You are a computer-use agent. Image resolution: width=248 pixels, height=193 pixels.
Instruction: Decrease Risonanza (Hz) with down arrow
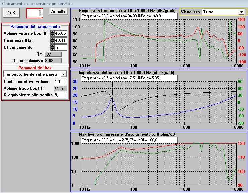(x=52, y=42)
